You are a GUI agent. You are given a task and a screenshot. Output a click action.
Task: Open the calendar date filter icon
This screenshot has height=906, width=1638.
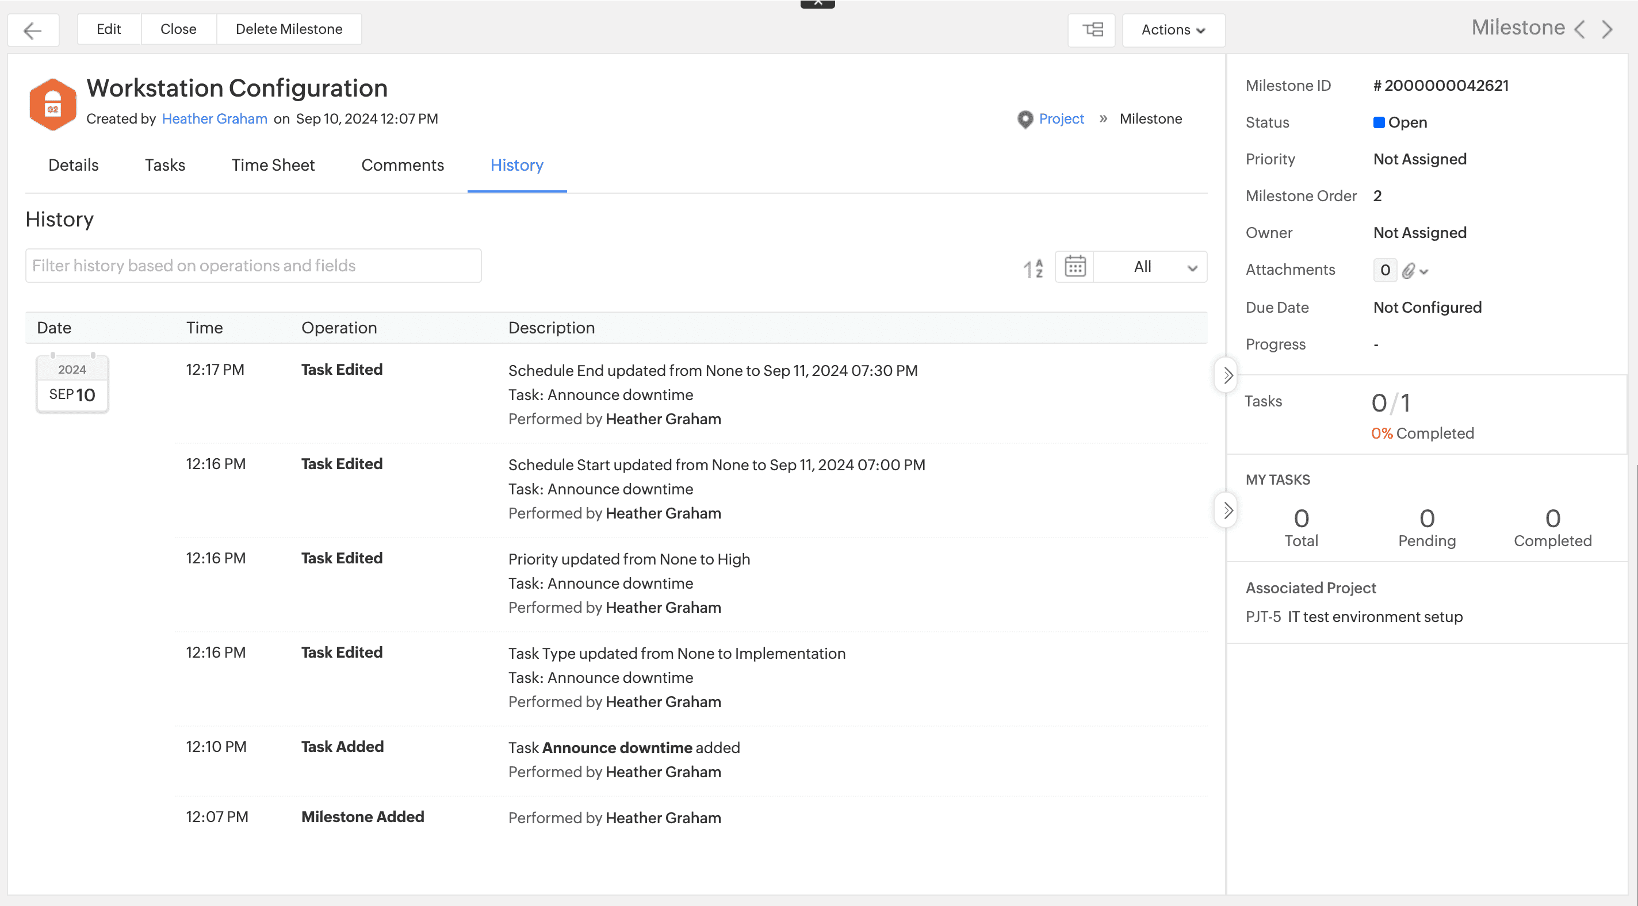coord(1074,267)
